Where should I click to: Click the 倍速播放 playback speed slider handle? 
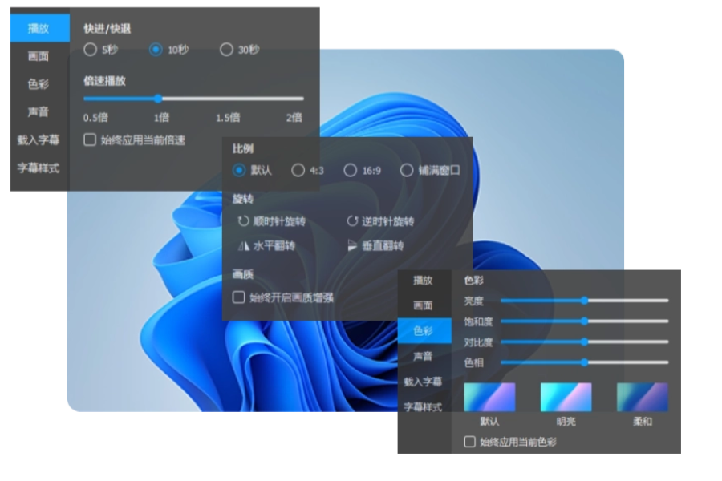point(158,99)
